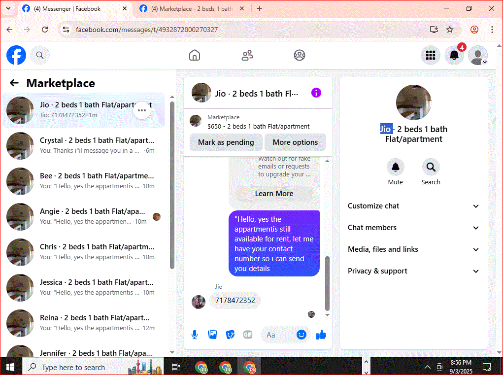Open the emoji picker smiley icon
Image resolution: width=503 pixels, height=375 pixels.
click(x=301, y=335)
